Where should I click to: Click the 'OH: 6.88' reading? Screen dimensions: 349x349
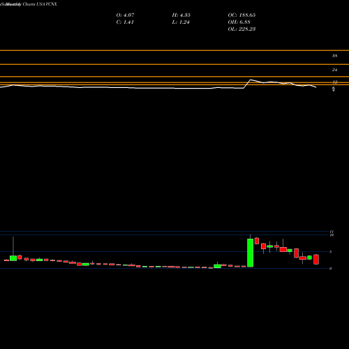[x=239, y=22]
